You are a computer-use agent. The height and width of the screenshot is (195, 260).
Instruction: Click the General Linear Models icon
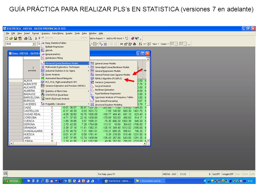point(92,63)
